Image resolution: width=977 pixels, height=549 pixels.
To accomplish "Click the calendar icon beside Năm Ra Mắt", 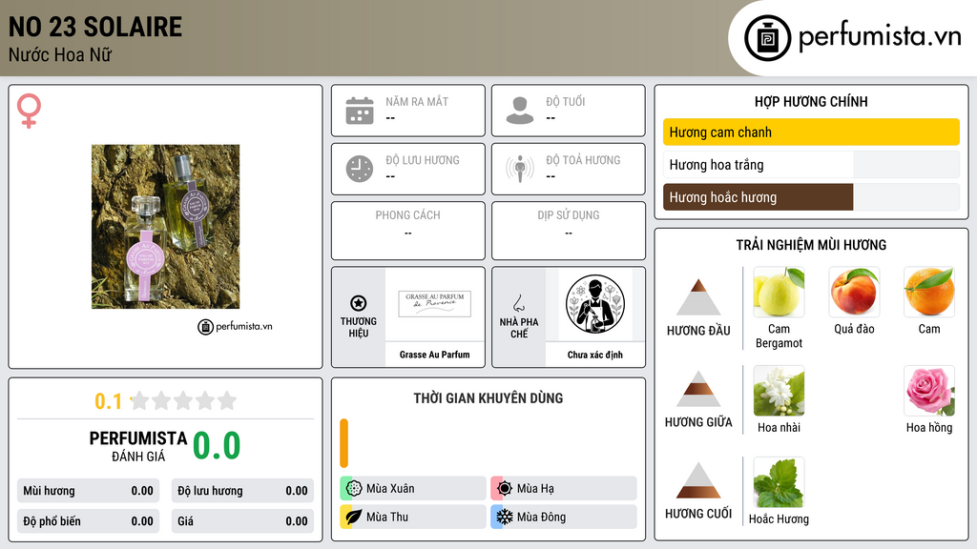I will 360,111.
